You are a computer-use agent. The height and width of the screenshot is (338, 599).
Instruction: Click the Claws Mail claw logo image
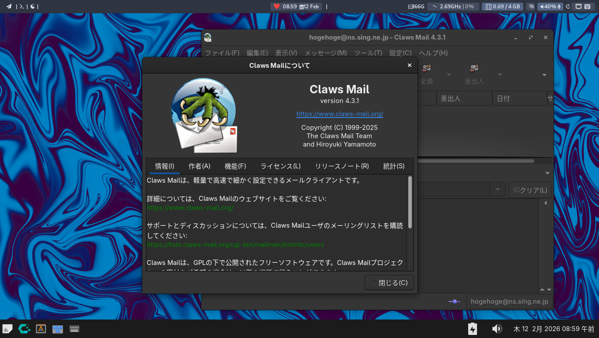[x=204, y=115]
